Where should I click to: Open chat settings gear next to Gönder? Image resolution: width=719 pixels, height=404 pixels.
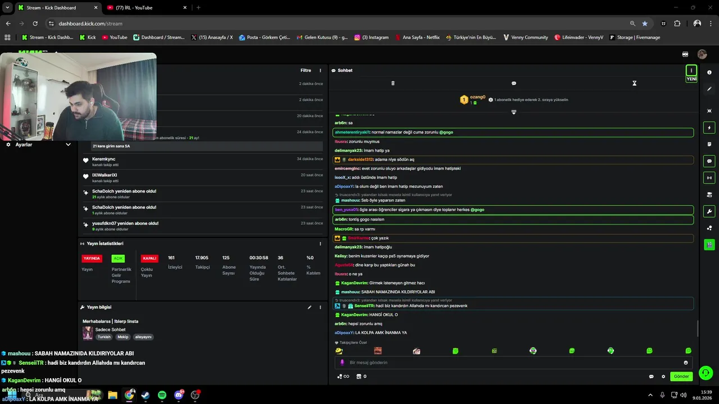(663, 377)
